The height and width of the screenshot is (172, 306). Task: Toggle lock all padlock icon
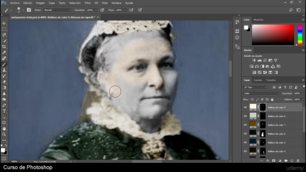coord(272,99)
